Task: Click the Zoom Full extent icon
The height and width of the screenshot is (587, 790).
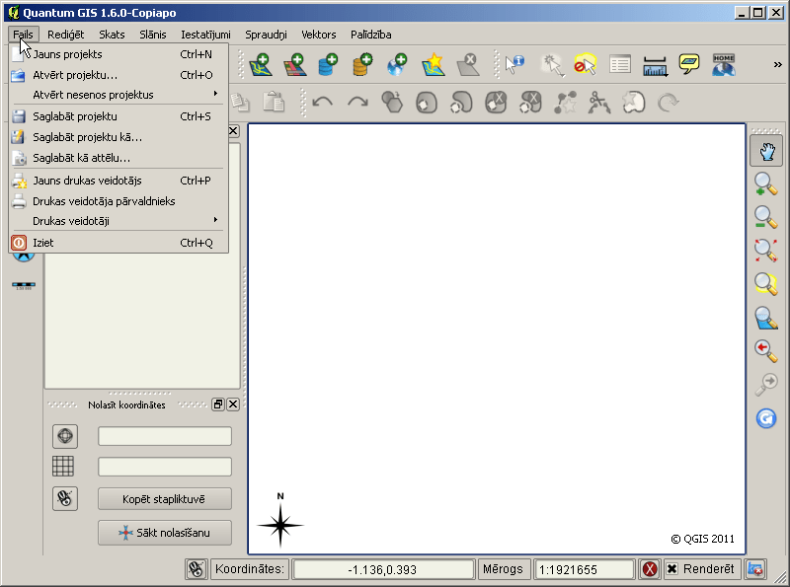Action: pos(766,251)
